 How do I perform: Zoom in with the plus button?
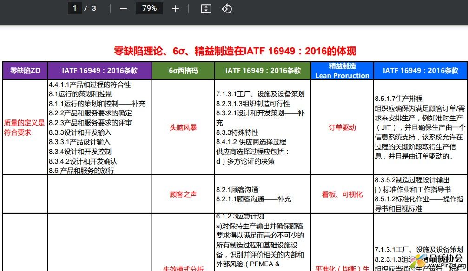coord(176,9)
